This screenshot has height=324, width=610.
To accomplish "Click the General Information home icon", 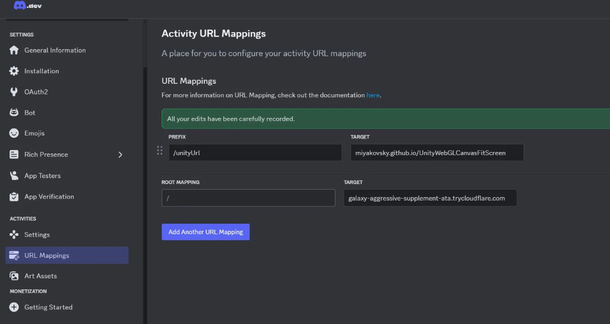I will 14,50.
